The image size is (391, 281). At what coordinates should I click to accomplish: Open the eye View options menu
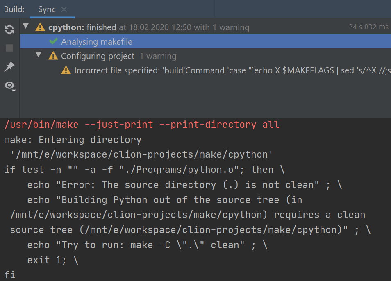10,86
